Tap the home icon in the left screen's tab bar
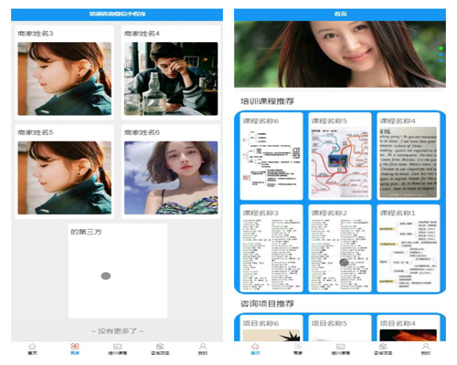This screenshot has height=365, width=457. click(x=32, y=347)
